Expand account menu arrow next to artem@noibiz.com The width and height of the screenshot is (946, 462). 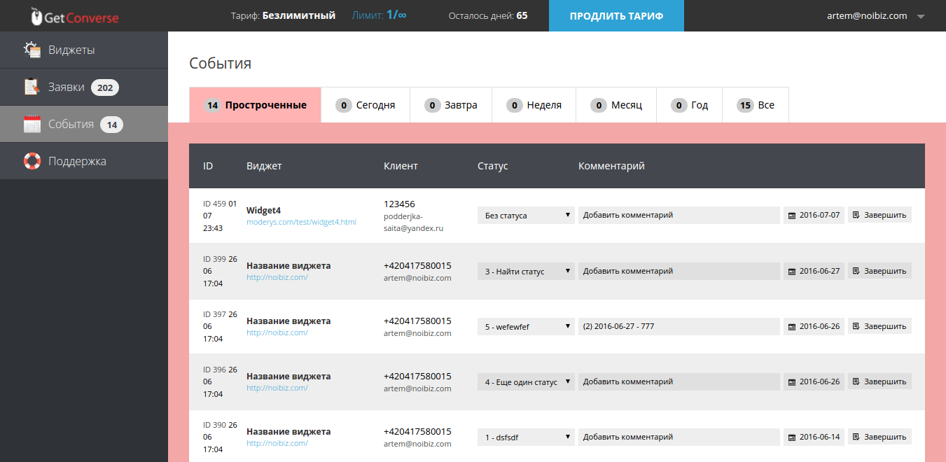pyautogui.click(x=921, y=16)
